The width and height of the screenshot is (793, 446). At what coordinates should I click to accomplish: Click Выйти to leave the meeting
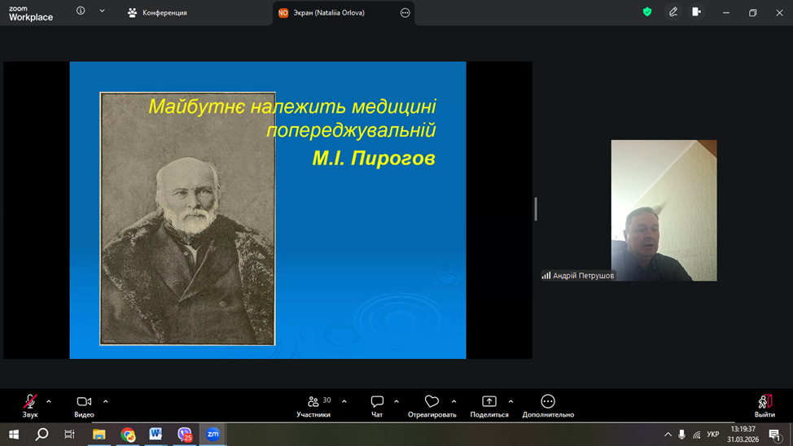coord(764,404)
